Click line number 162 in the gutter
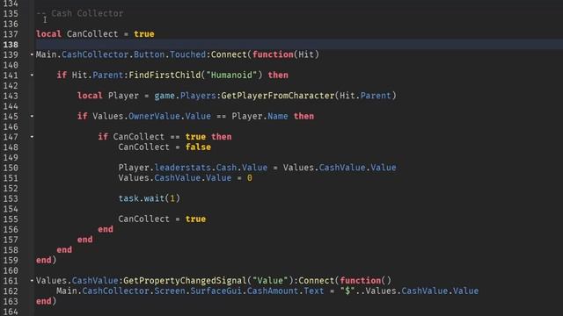The image size is (563, 316). point(11,291)
